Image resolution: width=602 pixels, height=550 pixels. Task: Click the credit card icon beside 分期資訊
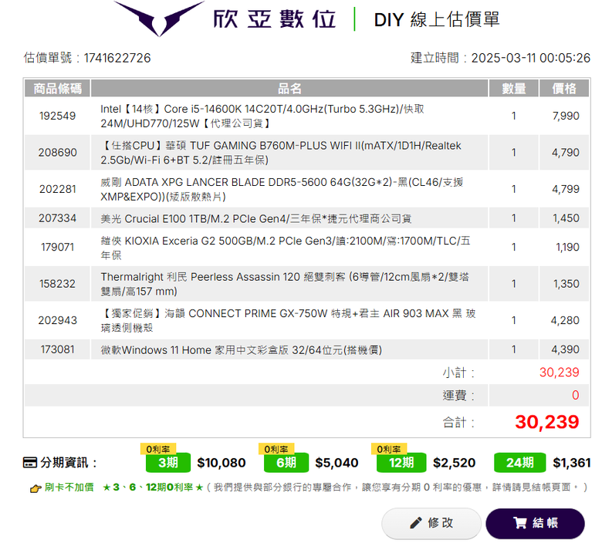30,463
